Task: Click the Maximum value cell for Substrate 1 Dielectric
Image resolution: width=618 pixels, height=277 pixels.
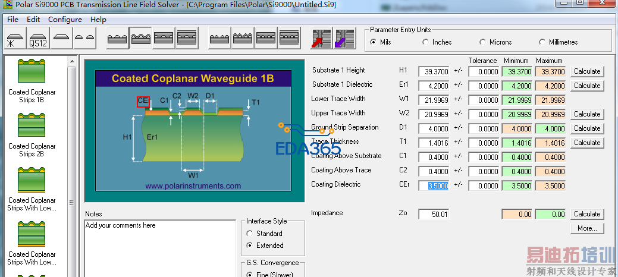Action: (x=550, y=86)
